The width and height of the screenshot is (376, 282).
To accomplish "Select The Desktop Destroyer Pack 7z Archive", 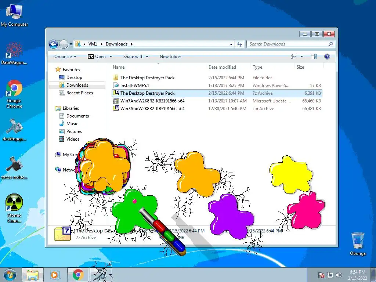I will coord(217,93).
